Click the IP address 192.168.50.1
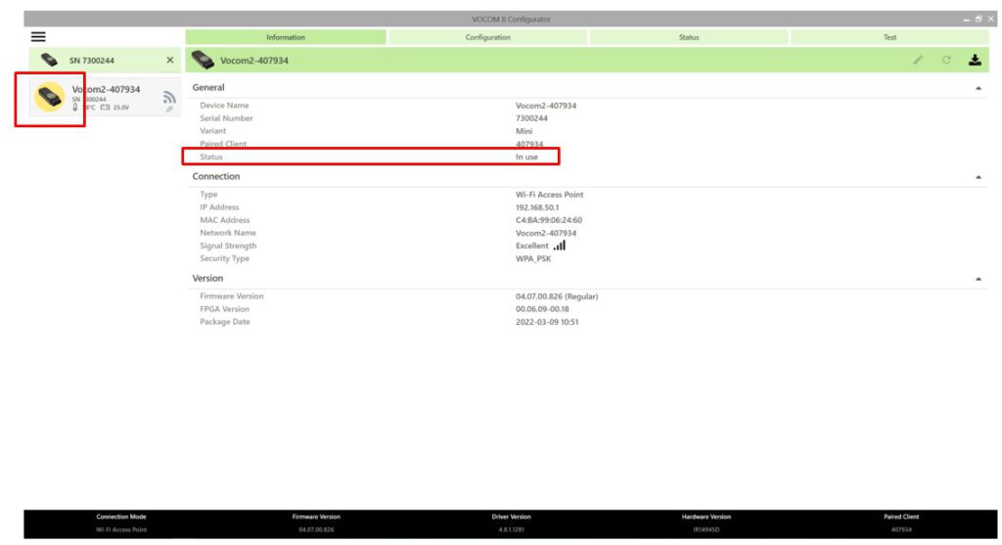Image resolution: width=1002 pixels, height=545 pixels. tap(537, 207)
